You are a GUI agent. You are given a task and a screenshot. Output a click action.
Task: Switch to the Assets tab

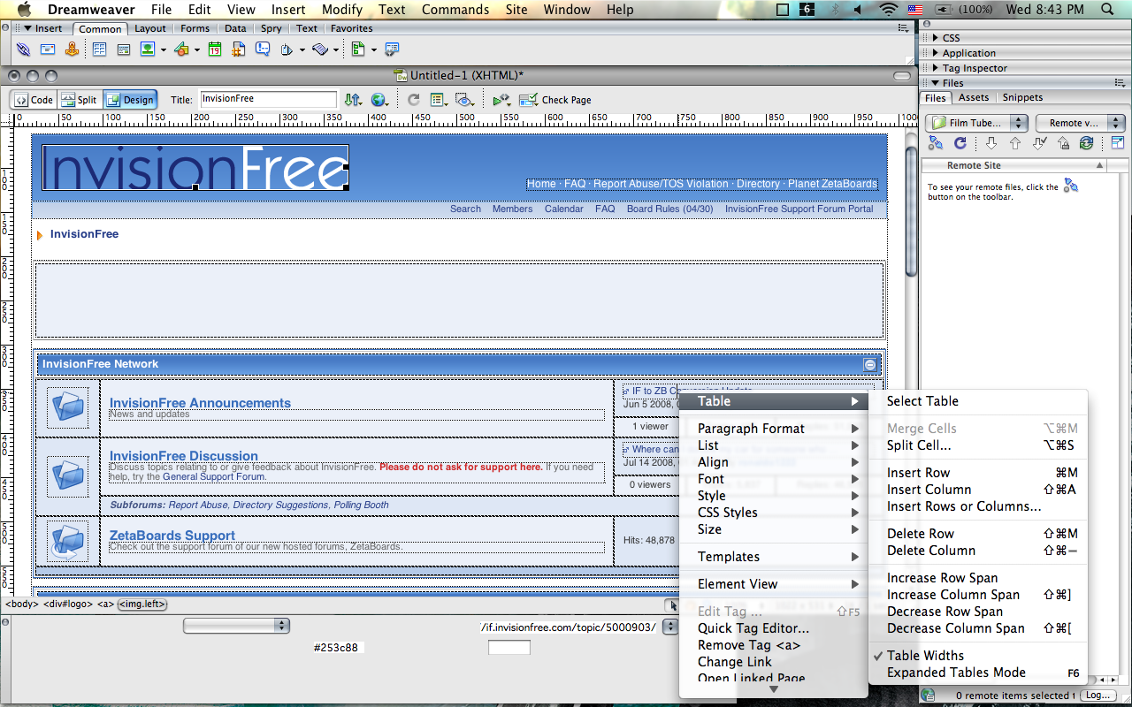point(974,97)
